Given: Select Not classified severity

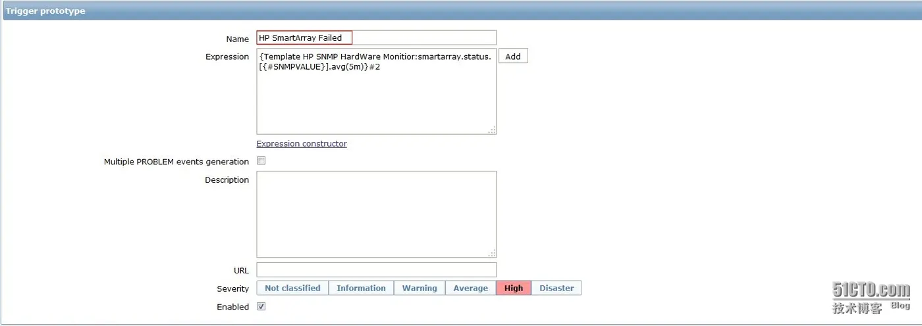Looking at the screenshot, I should click(292, 288).
